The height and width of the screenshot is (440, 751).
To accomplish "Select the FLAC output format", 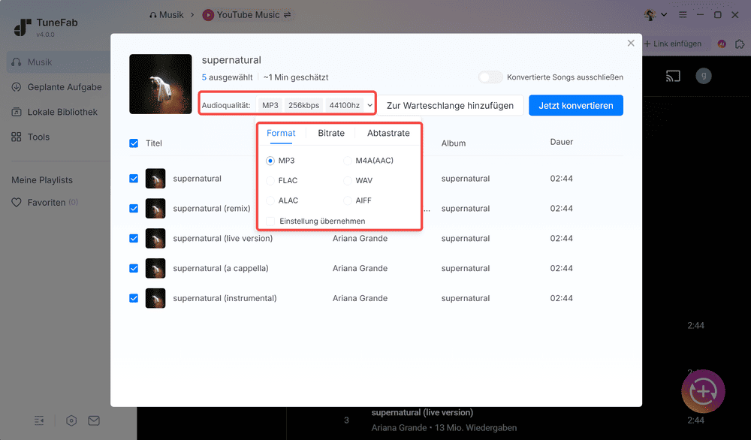I will click(270, 180).
